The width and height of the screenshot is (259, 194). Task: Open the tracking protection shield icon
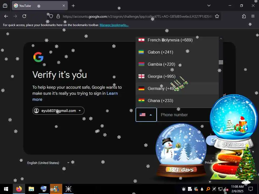coord(51,16)
